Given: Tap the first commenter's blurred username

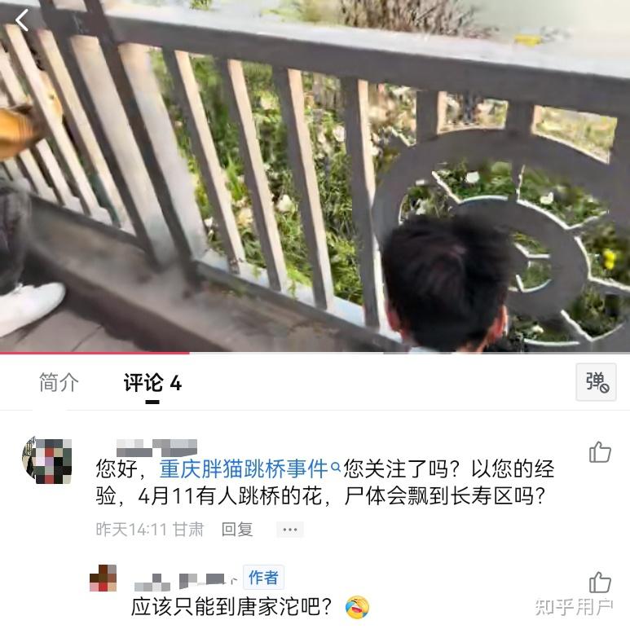Looking at the screenshot, I should (x=156, y=448).
